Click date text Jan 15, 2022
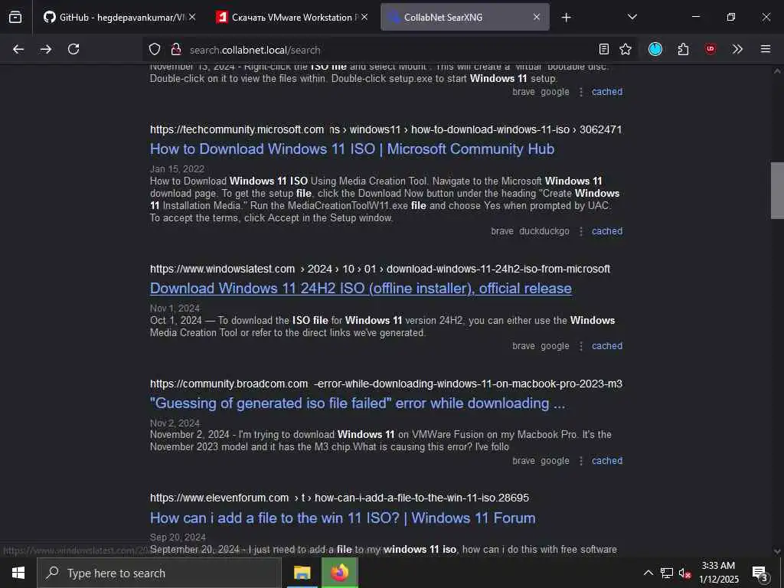Screen dimensions: 784x588 (177, 169)
